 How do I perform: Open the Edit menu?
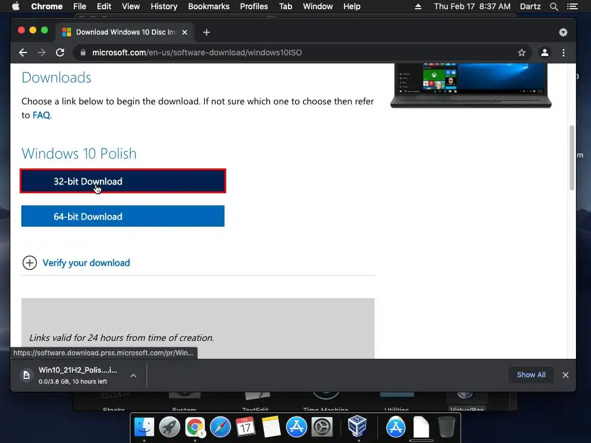tap(104, 6)
